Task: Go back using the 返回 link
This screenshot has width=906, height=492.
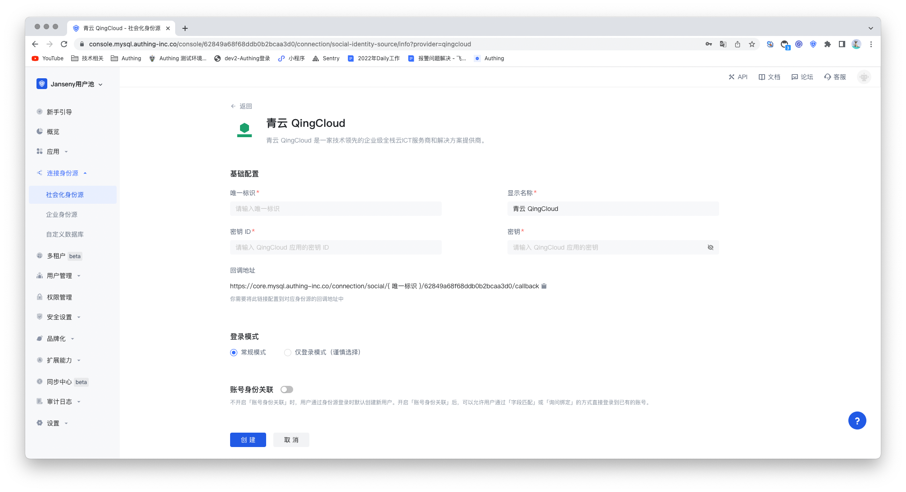Action: 241,106
